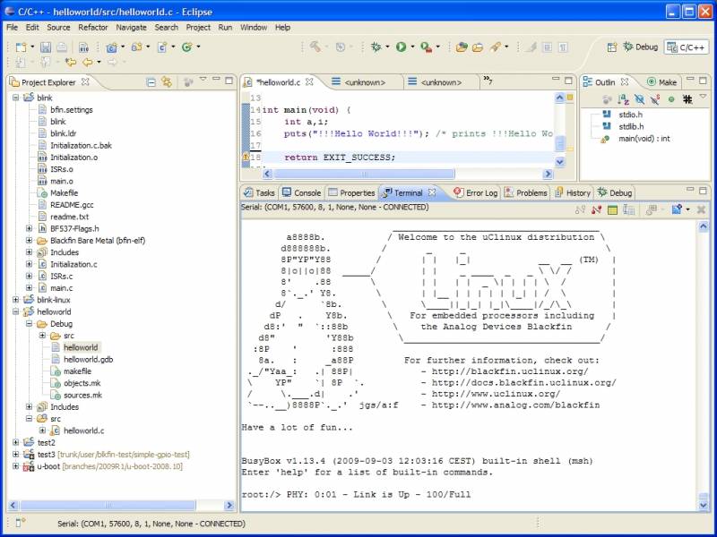Switch to the C/C++ perspective
The width and height of the screenshot is (717, 537).
click(x=686, y=47)
